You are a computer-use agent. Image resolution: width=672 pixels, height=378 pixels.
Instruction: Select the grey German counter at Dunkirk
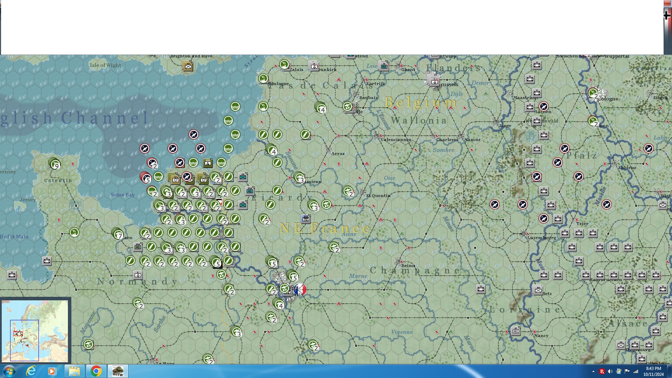pyautogui.click(x=314, y=65)
